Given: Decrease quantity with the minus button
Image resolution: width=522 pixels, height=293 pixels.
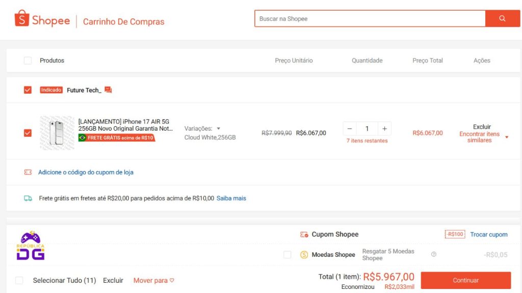Looking at the screenshot, I should coord(350,129).
